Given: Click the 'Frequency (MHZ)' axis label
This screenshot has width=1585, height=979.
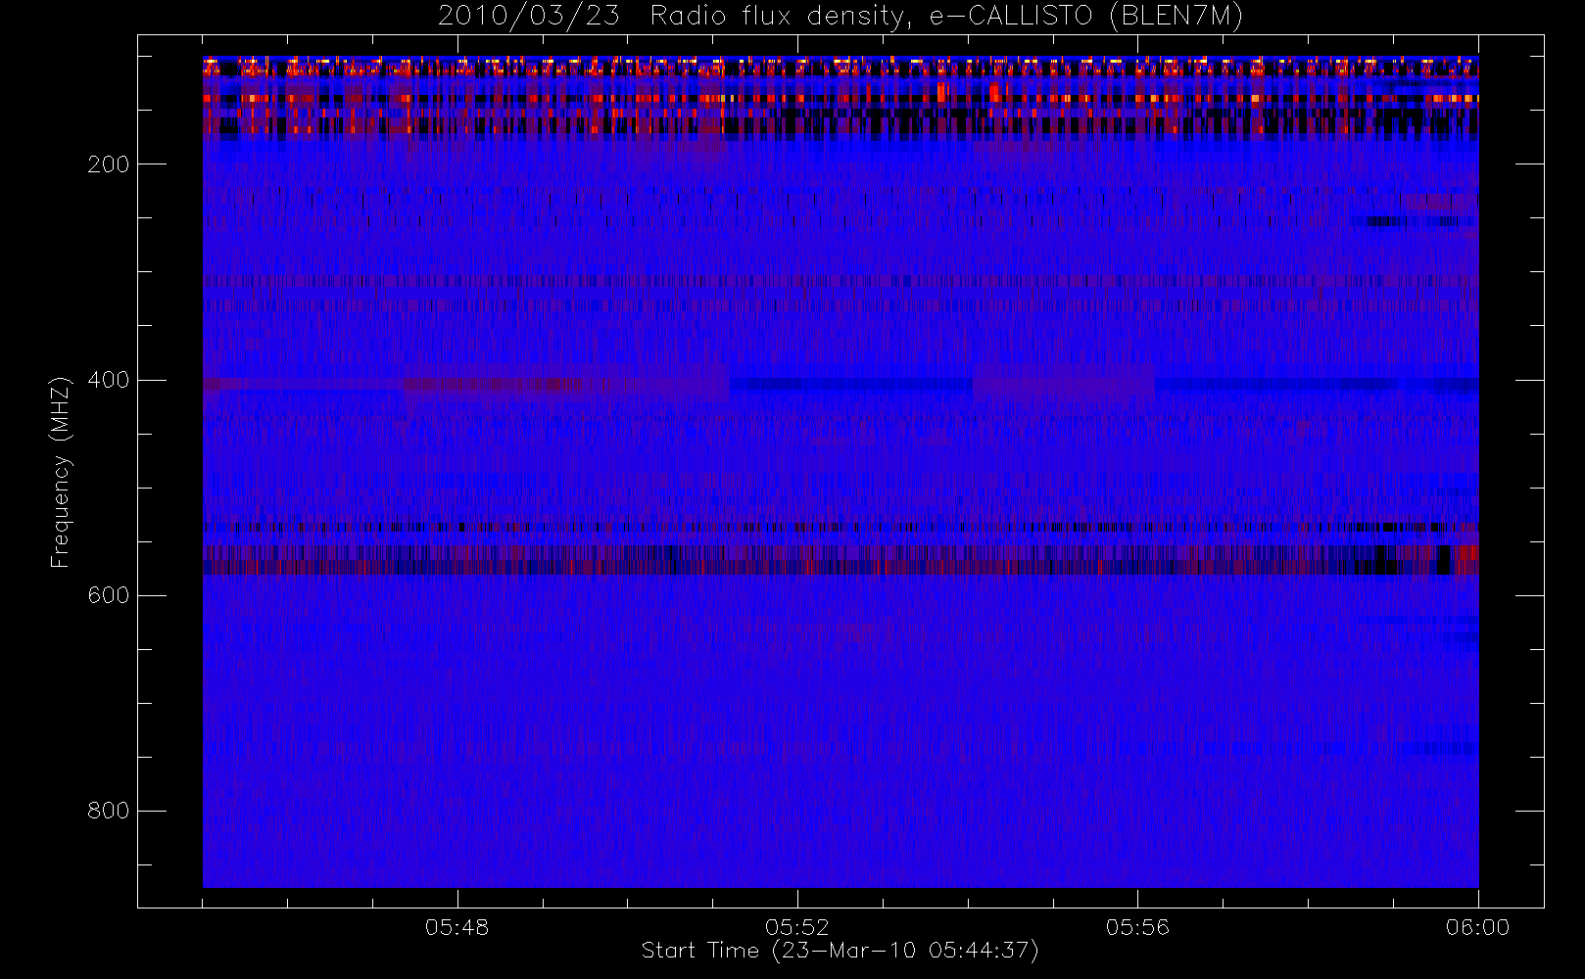Looking at the screenshot, I should (61, 472).
